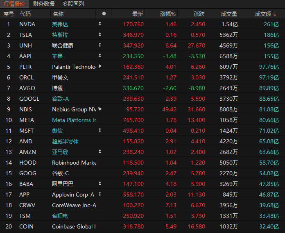Click the marker icon in BABA row
The width and height of the screenshot is (285, 233).
[x=100, y=183]
